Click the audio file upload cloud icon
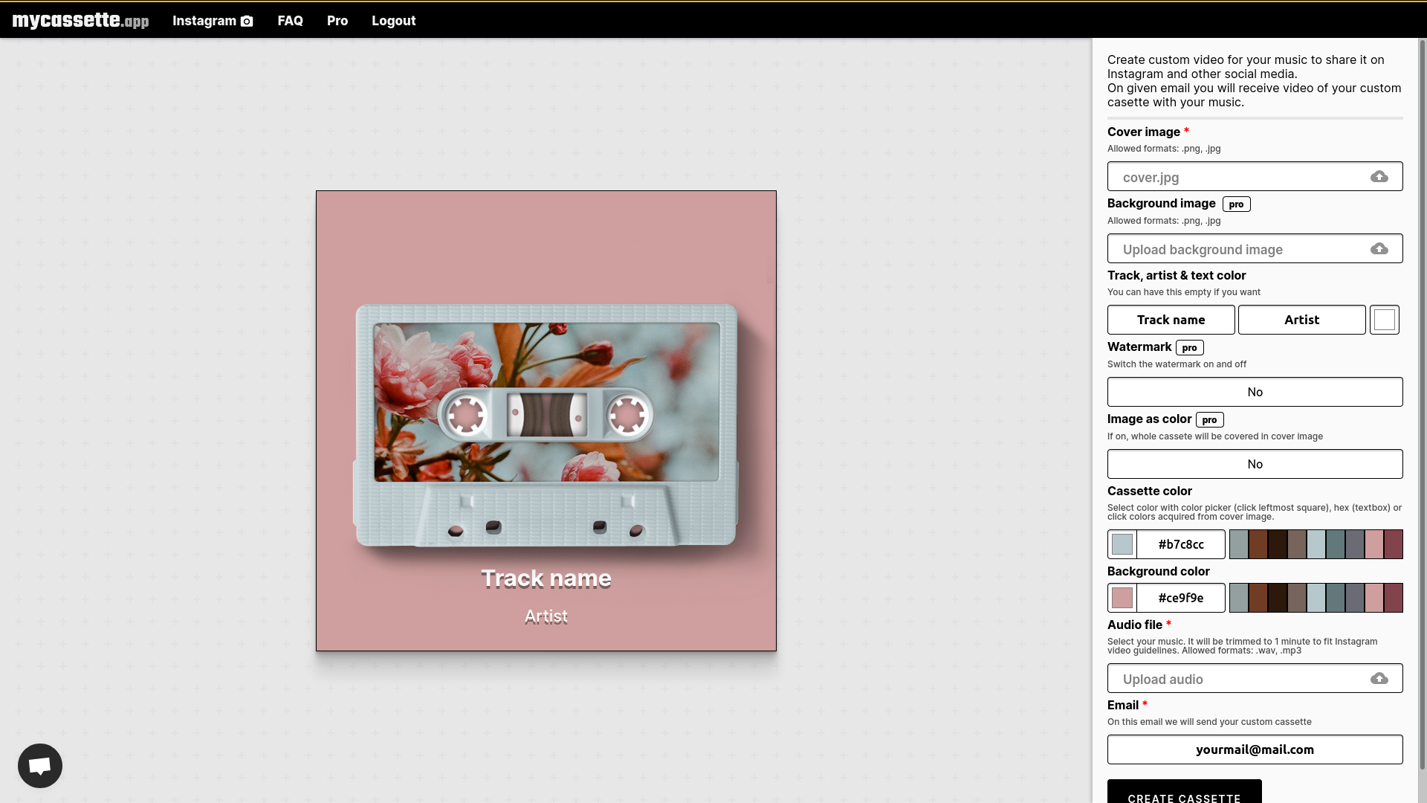Viewport: 1427px width, 803px height. point(1379,678)
